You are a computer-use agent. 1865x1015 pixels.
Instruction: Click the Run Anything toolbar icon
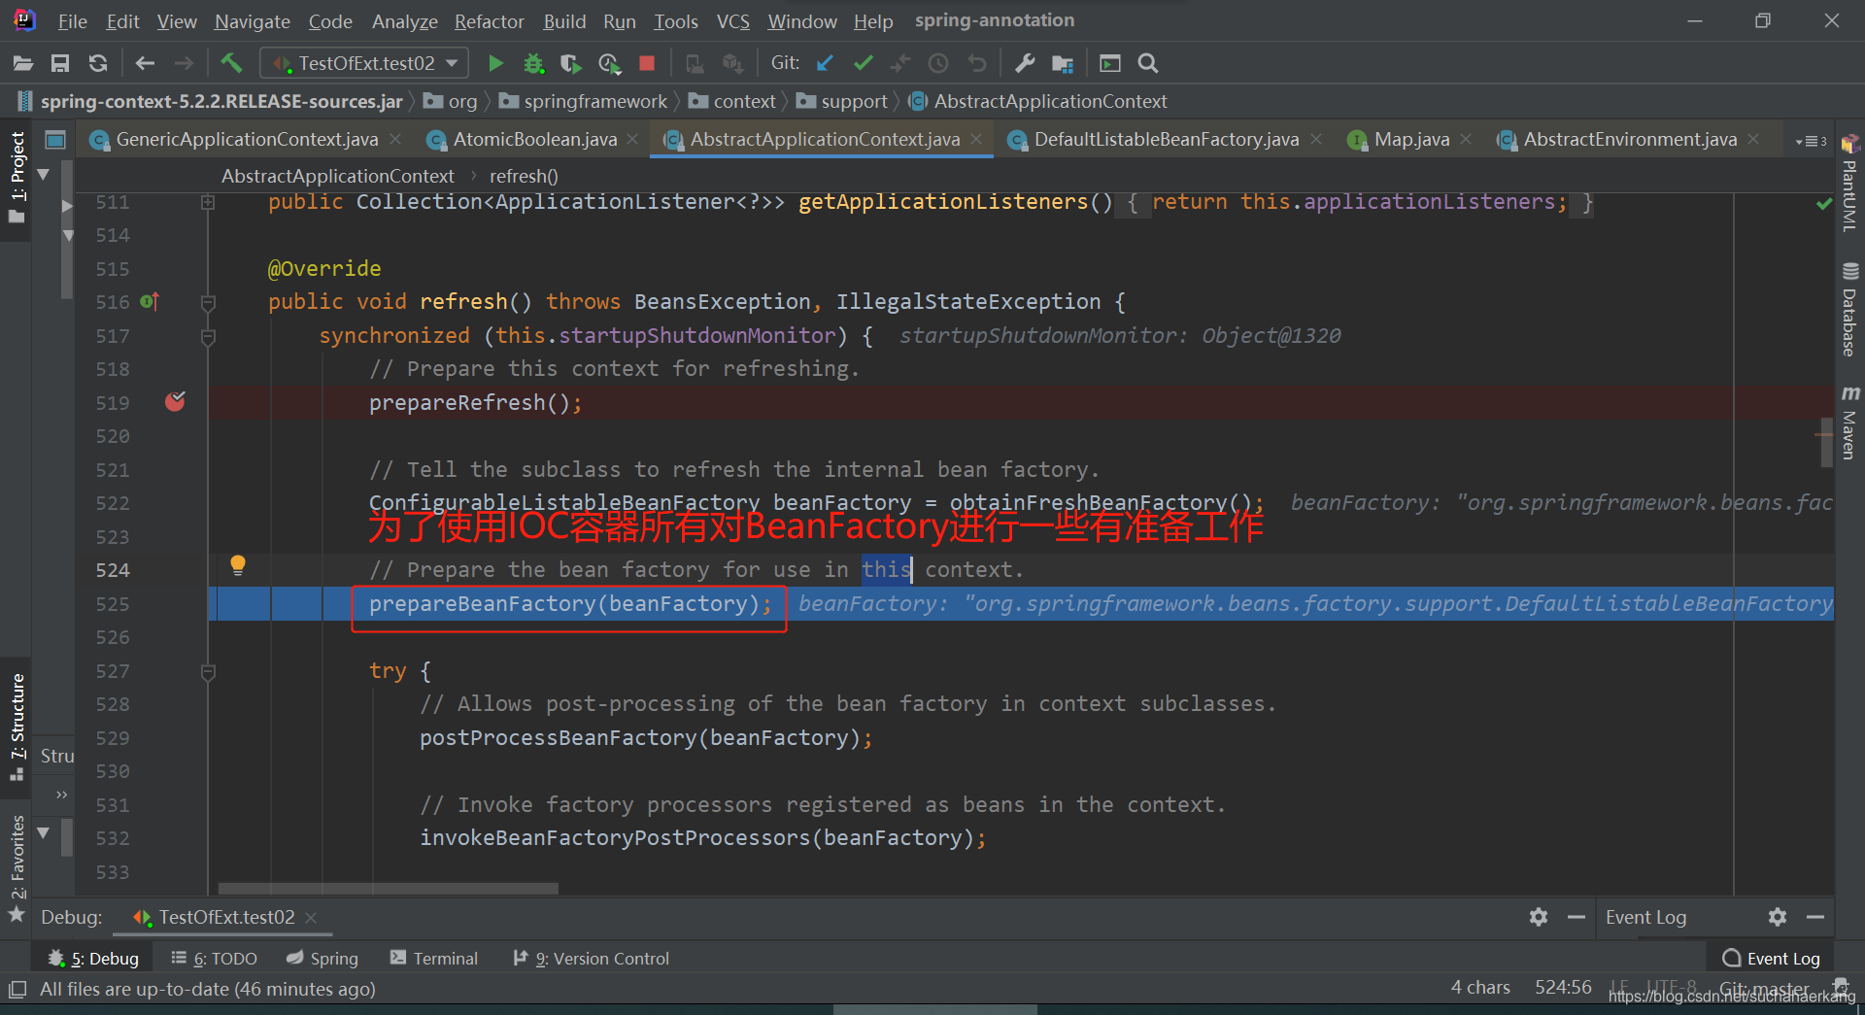pyautogui.click(x=1110, y=63)
